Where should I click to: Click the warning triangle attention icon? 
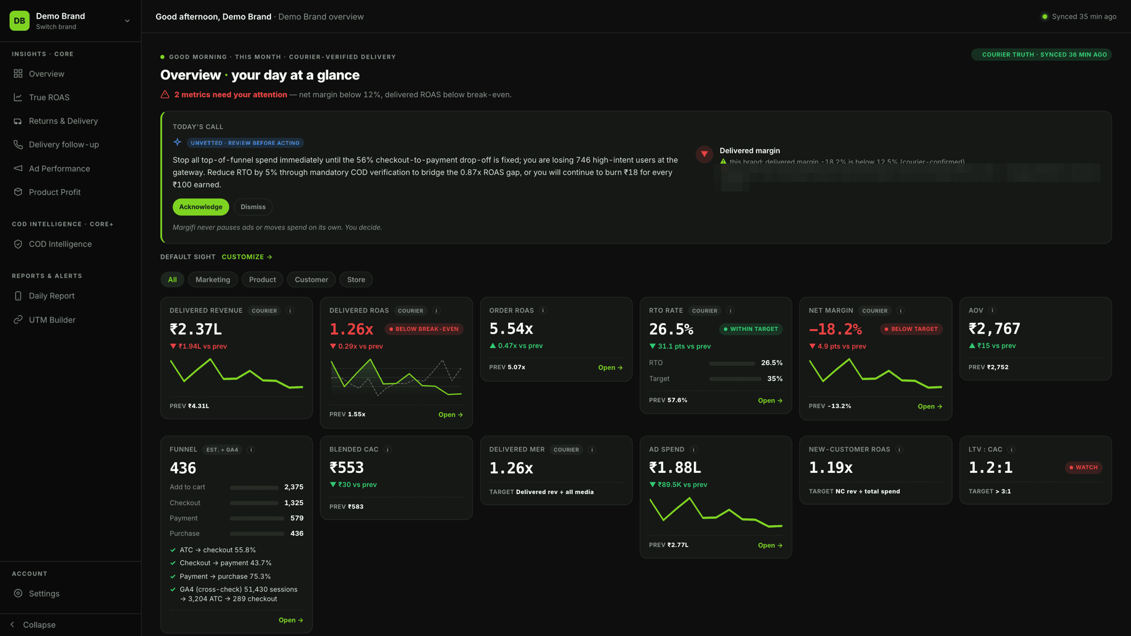tap(165, 94)
